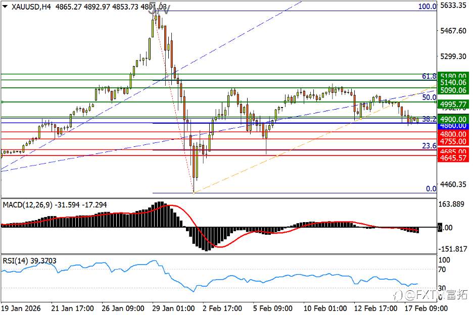Screen dimensions: 473x315
Task: Click the 0.0 Fibonacci level label
Action: (431, 189)
